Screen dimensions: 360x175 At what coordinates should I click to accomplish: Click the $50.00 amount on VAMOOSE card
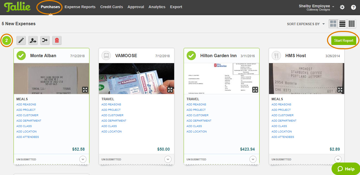(x=163, y=149)
